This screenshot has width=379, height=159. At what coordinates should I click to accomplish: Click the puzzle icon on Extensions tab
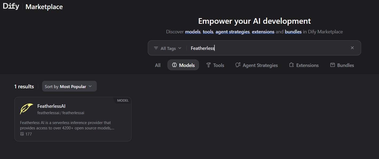coord(292,65)
